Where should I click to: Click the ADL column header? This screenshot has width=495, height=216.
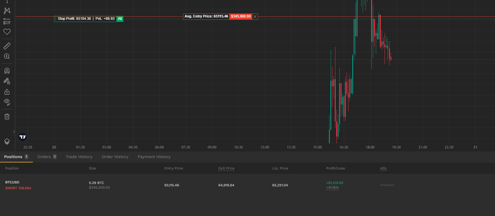tap(384, 168)
